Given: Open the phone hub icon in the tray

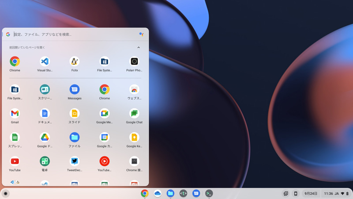Looking at the screenshot, I should point(296,194).
